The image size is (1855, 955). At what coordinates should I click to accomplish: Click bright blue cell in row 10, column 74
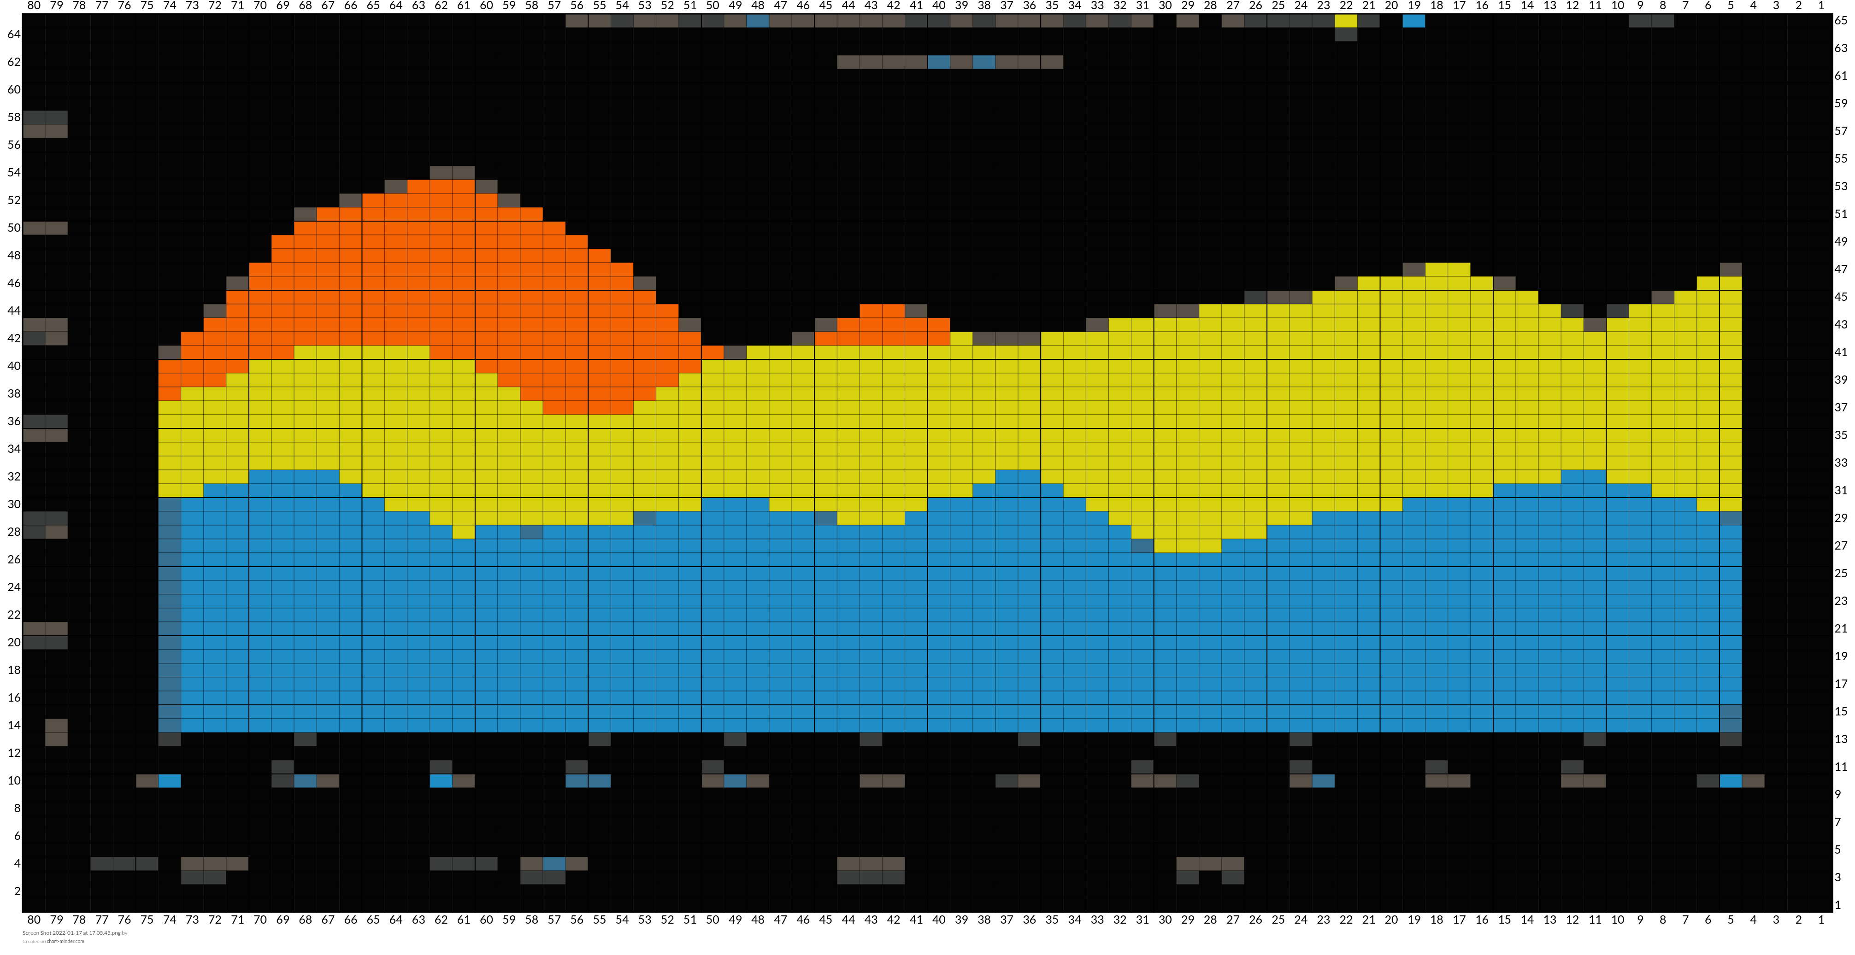tap(169, 781)
